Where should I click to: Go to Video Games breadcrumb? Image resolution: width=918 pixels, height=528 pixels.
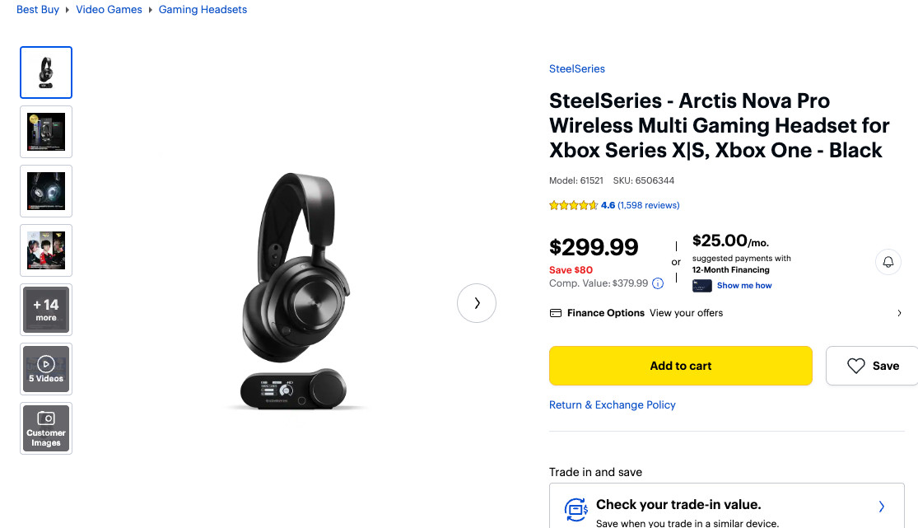[109, 10]
